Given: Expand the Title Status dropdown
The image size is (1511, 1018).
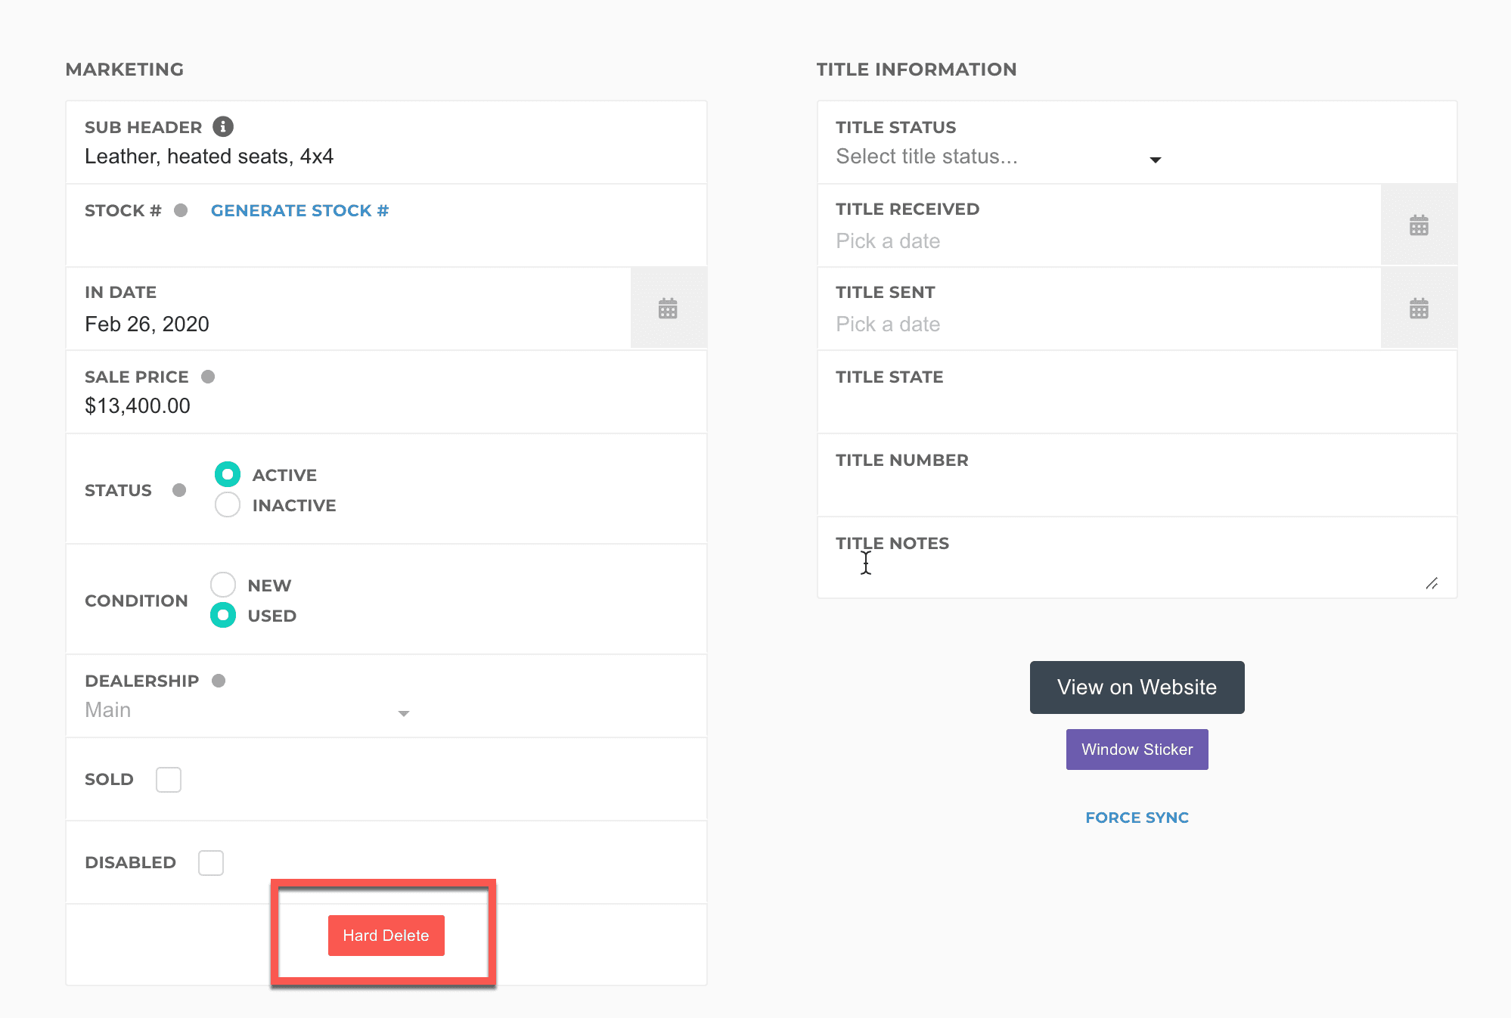Looking at the screenshot, I should coord(998,157).
